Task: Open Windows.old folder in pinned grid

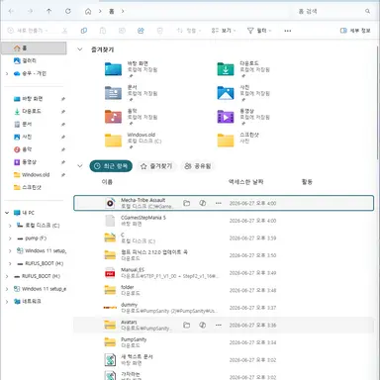Action: click(x=113, y=141)
